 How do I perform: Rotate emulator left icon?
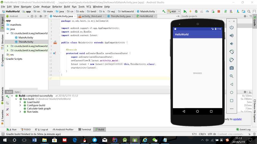point(231,52)
